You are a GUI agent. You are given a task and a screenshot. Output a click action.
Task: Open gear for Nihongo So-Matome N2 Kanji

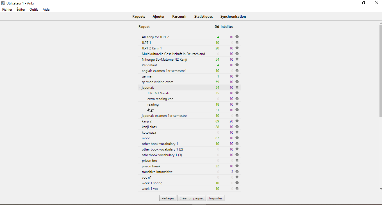click(x=237, y=59)
